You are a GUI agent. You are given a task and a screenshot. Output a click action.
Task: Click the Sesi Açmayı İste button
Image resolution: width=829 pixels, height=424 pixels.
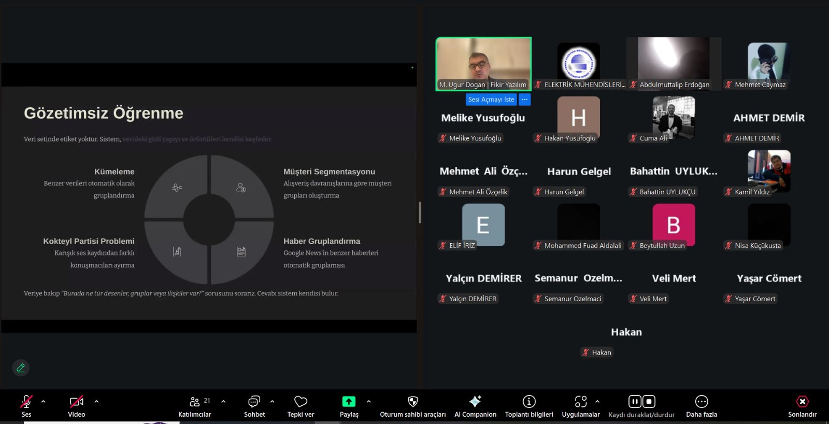(x=491, y=100)
